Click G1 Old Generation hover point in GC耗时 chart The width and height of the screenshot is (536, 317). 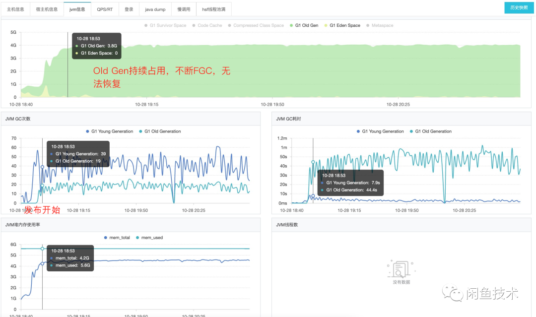tap(313, 162)
